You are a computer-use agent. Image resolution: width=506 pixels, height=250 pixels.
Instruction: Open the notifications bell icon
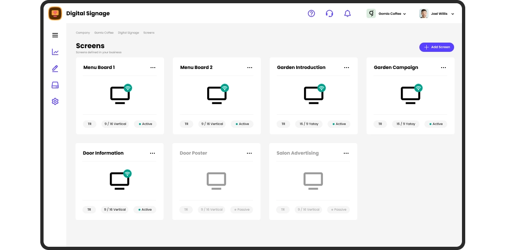(x=347, y=13)
